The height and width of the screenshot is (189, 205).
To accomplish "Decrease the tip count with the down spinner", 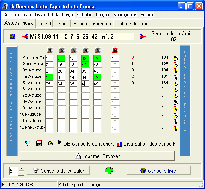I will coord(21,173).
